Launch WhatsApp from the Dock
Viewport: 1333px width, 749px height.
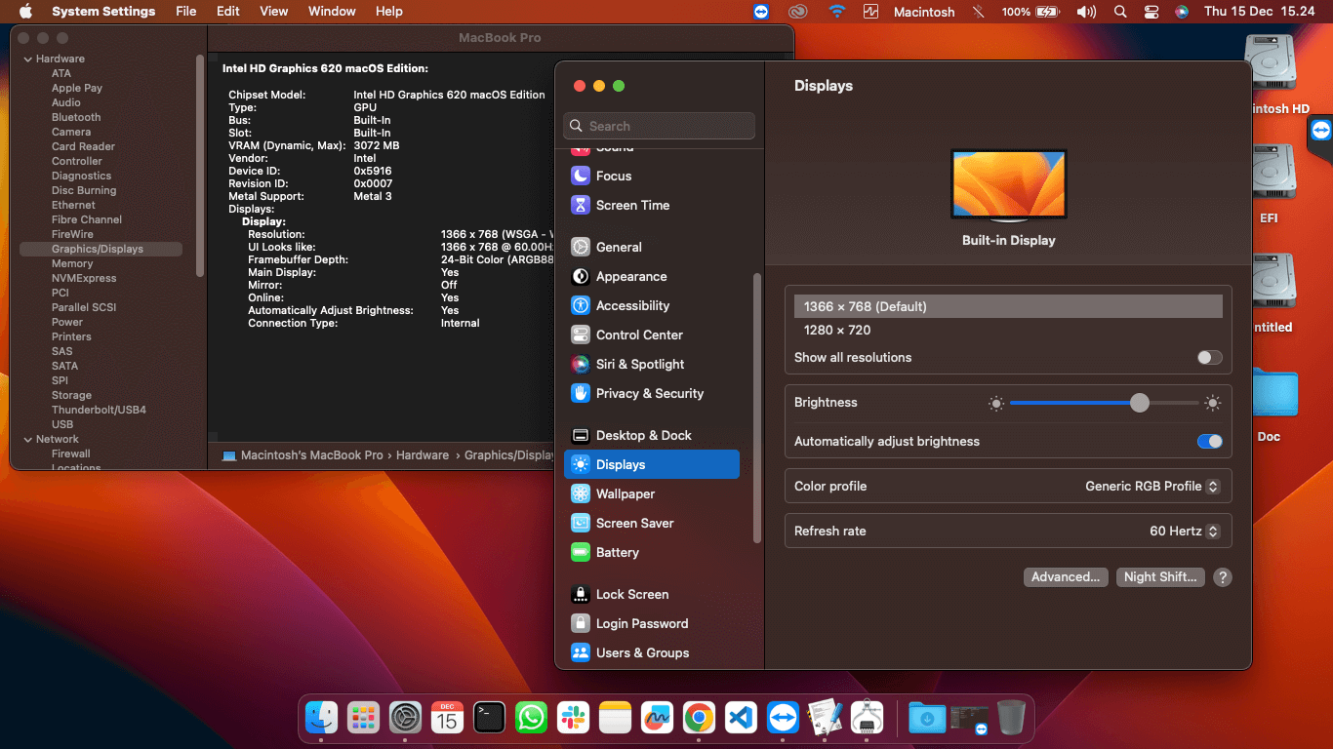531,719
